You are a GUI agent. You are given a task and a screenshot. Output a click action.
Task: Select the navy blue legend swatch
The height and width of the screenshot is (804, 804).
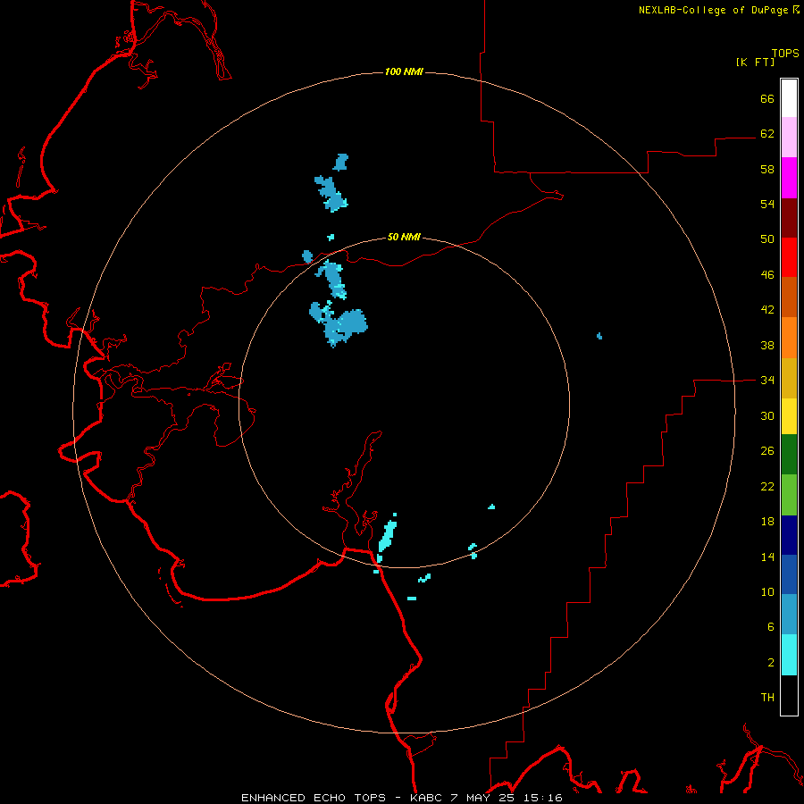tap(789, 535)
